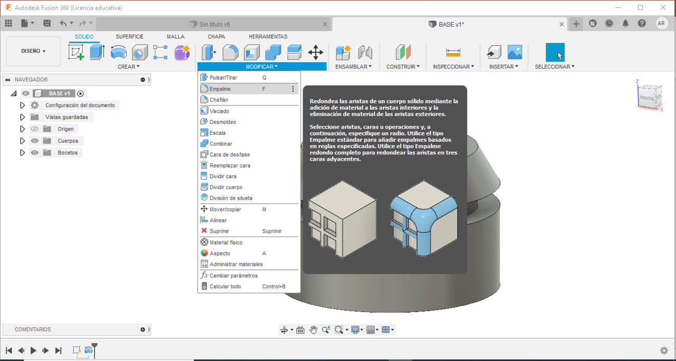Toggle visibility of Bocetos folder
676x361 pixels.
(x=35, y=153)
